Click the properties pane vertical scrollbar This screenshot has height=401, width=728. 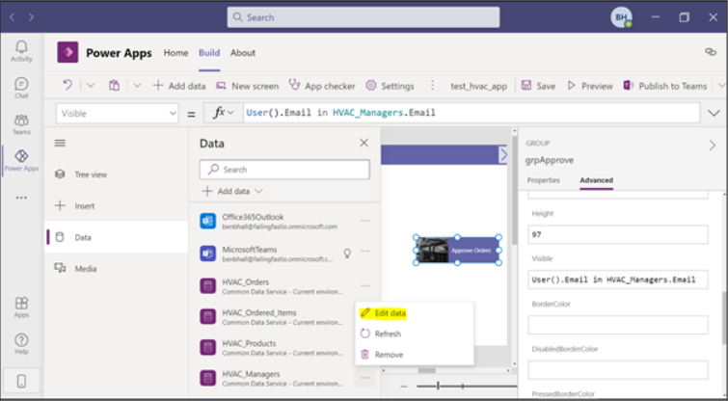[x=724, y=318]
